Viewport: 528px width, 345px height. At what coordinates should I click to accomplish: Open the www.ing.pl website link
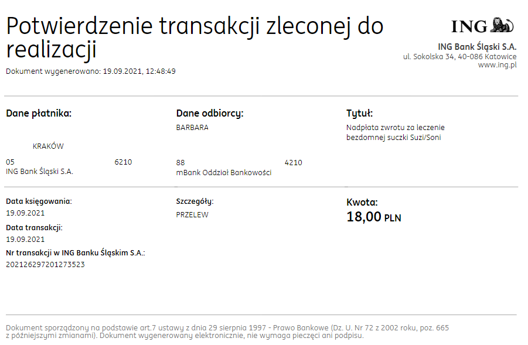(497, 66)
